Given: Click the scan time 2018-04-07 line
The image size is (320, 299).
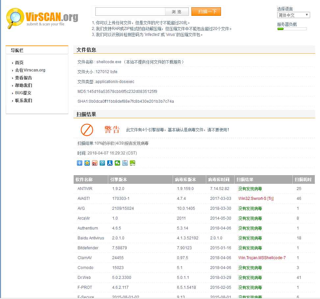Looking at the screenshot, I should [x=107, y=153].
